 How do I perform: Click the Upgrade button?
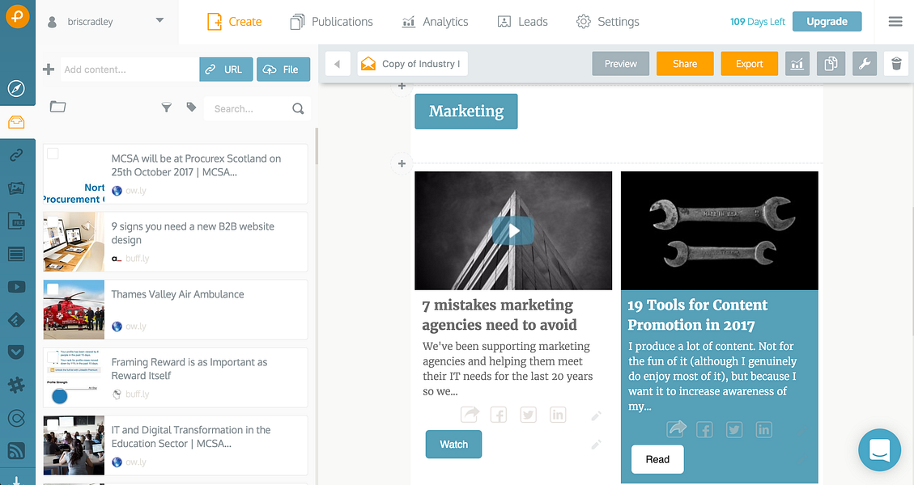point(827,22)
